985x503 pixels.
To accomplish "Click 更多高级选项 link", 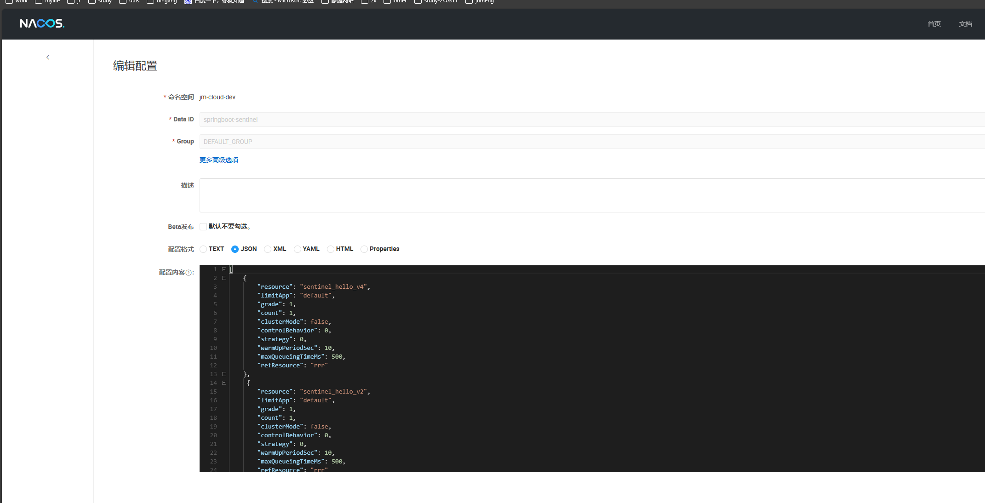I will click(219, 160).
